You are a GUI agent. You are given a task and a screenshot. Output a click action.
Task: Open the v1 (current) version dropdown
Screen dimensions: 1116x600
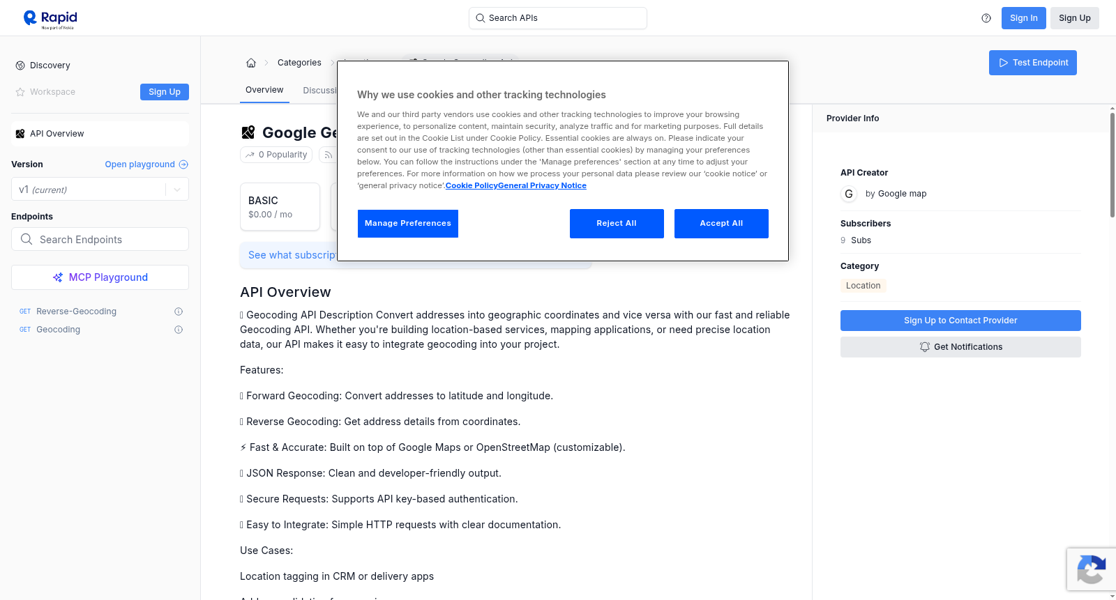click(x=100, y=190)
